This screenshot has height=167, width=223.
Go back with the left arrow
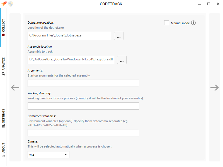(x=15, y=87)
